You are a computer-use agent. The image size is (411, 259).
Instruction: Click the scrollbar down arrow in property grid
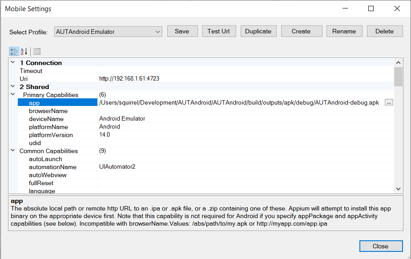click(x=398, y=189)
